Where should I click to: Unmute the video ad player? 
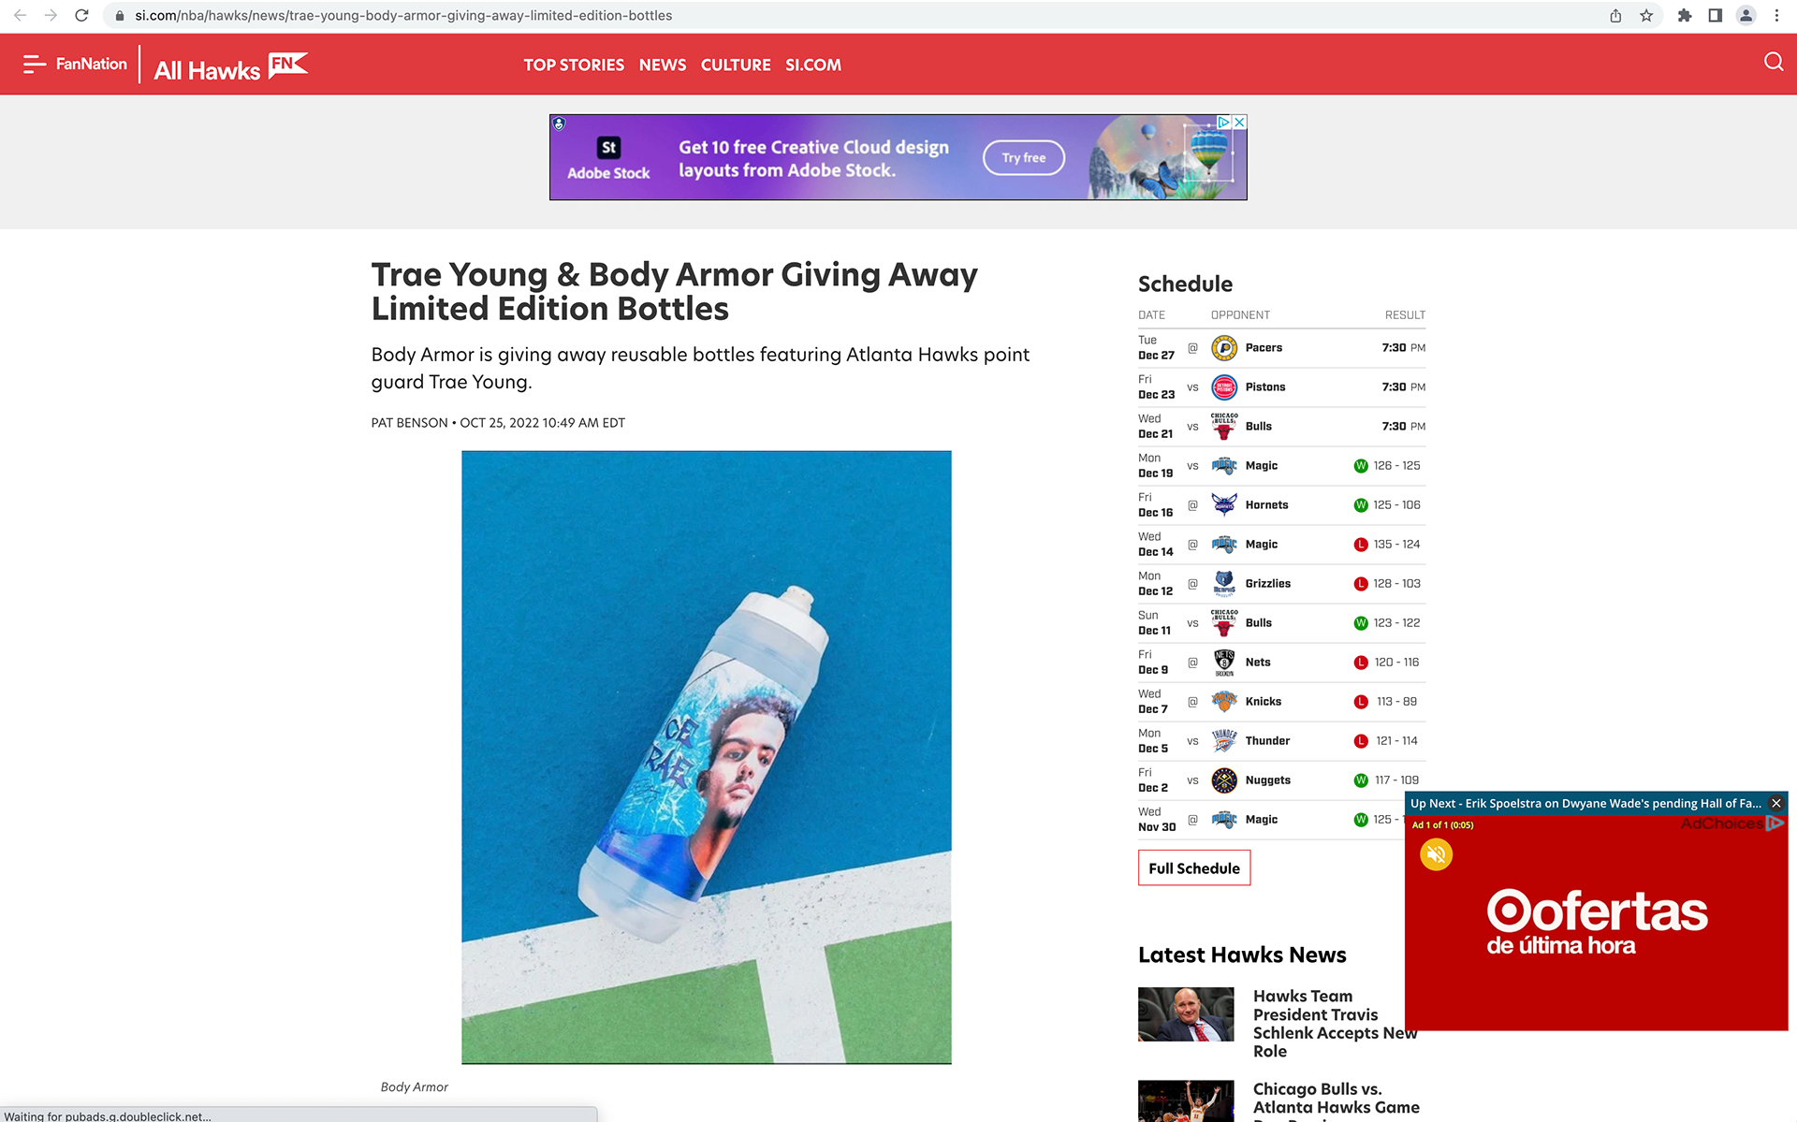(1436, 853)
